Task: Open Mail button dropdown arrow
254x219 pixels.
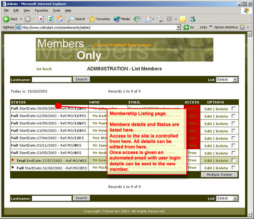Action: pyautogui.click(x=153, y=19)
